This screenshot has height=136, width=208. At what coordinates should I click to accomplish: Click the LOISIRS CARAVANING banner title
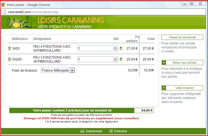point(71,20)
